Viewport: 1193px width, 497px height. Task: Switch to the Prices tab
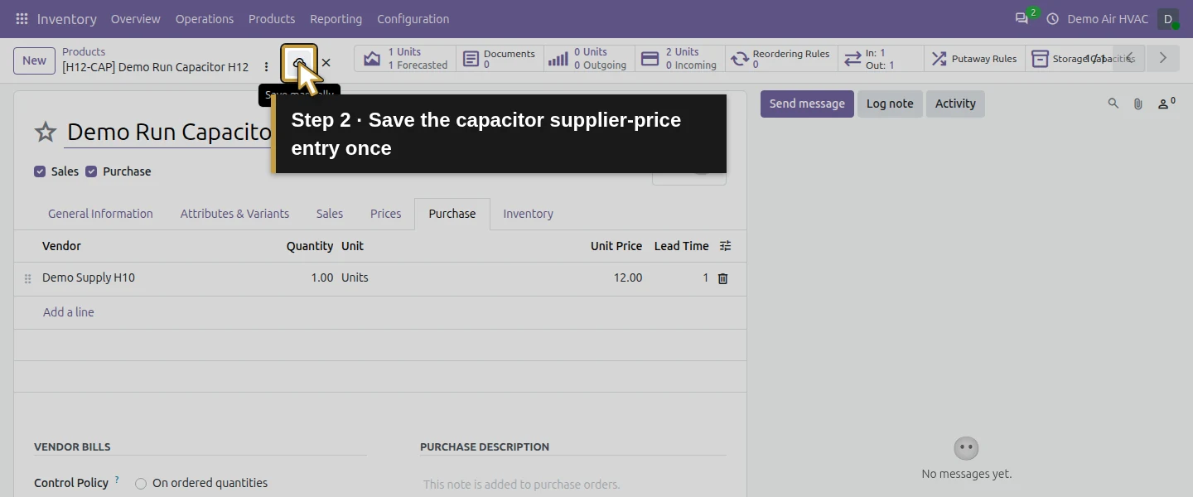[385, 214]
